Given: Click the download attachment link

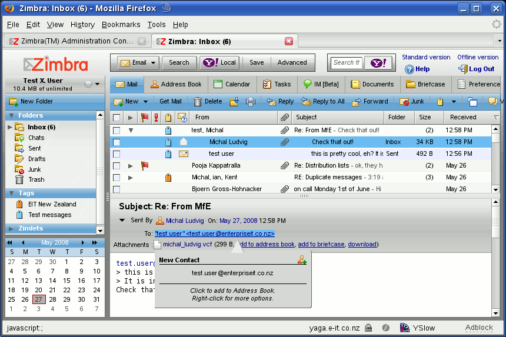Looking at the screenshot, I should pos(362,245).
